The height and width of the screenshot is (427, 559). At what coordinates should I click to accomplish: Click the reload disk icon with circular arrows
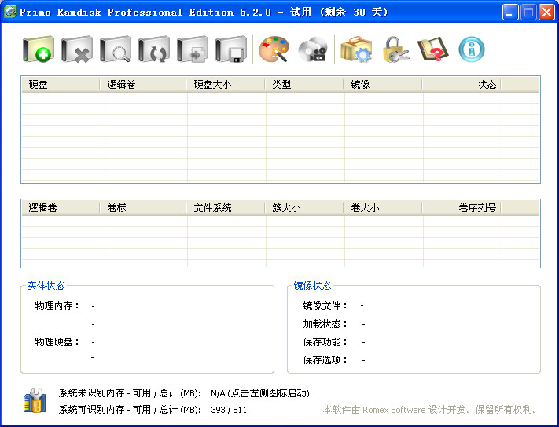point(154,50)
